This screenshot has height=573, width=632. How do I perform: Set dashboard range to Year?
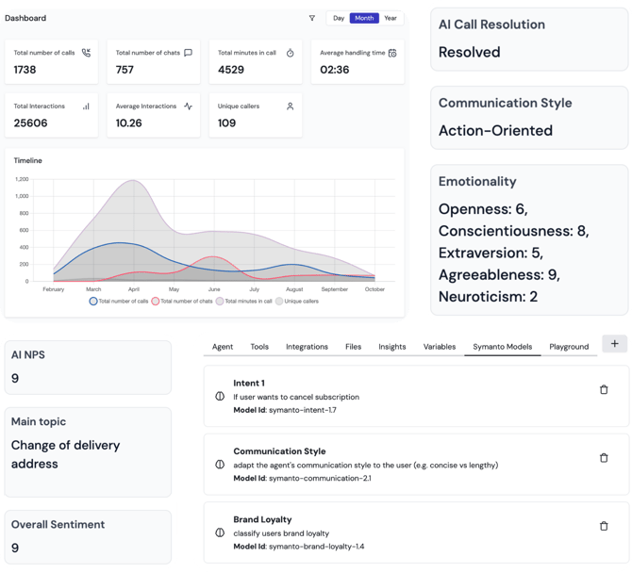pos(390,18)
